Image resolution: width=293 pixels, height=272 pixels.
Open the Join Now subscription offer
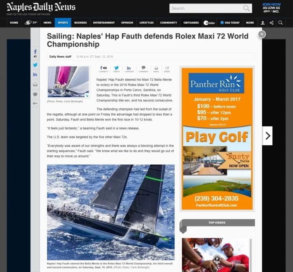[271, 8]
